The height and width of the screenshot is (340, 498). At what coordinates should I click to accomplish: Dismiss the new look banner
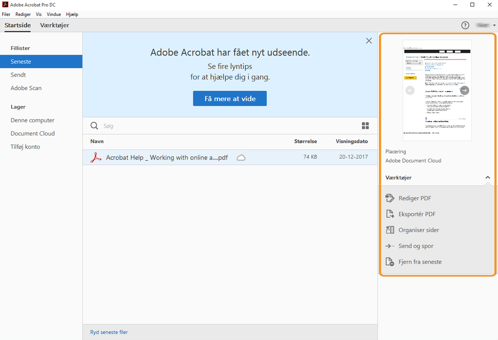pos(369,41)
